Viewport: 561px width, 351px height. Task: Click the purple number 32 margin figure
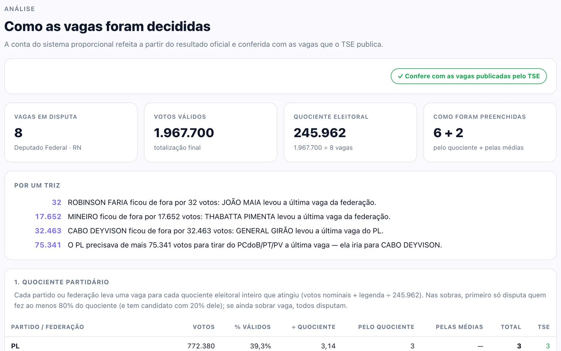click(x=56, y=202)
